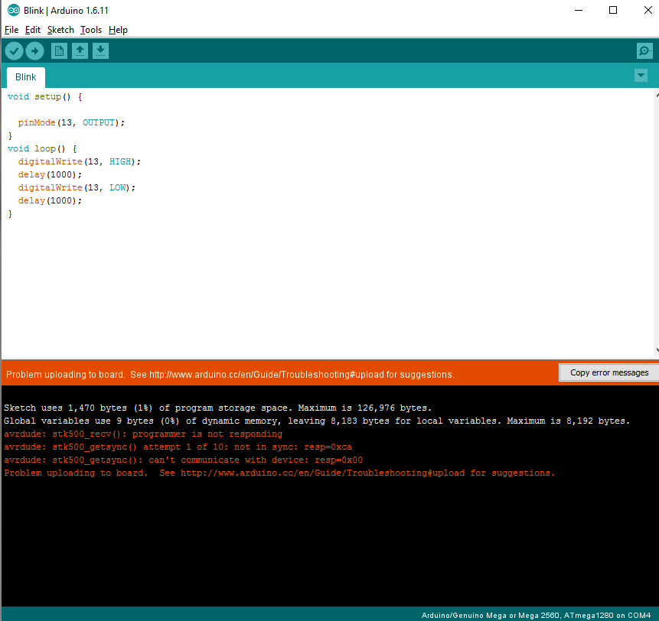Maximize the Arduino window
Image resolution: width=659 pixels, height=621 pixels.
pos(613,10)
